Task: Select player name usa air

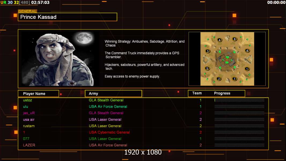Action: click(x=29, y=119)
